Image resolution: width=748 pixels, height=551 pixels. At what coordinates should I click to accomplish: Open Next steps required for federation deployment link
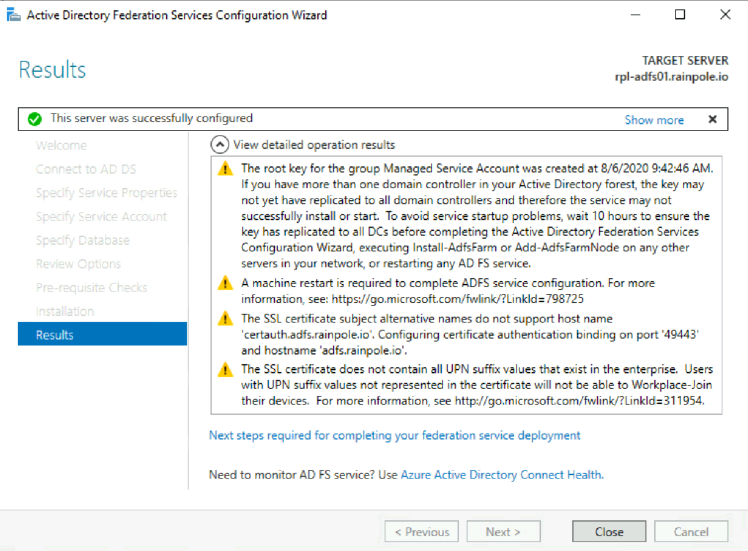coord(394,435)
